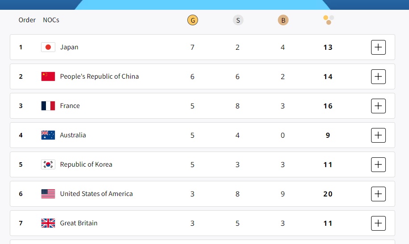The height and width of the screenshot is (244, 409).
Task: Click the United States flag icon
Action: [x=48, y=194]
